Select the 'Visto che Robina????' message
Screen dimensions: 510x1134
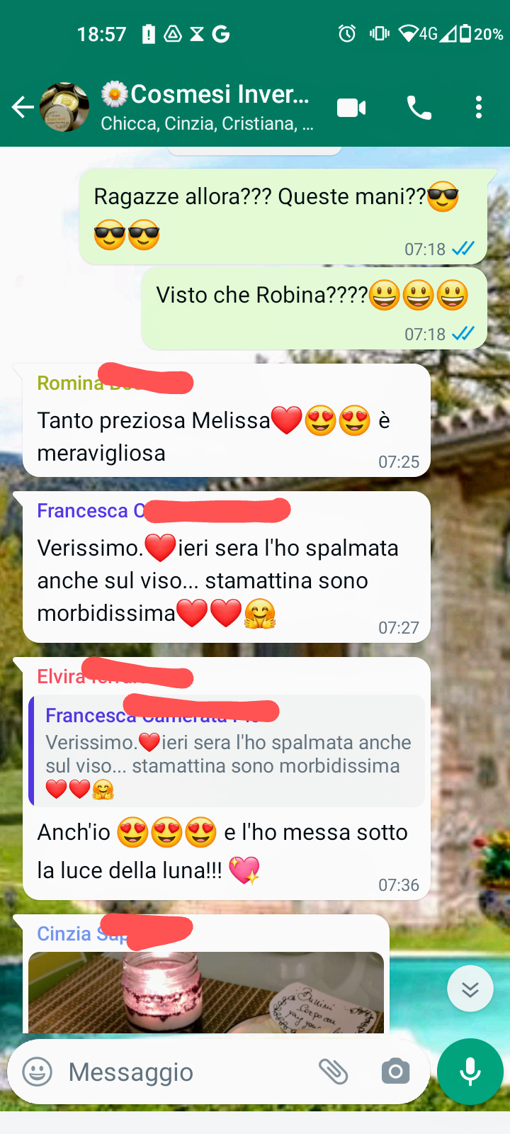coord(314,308)
